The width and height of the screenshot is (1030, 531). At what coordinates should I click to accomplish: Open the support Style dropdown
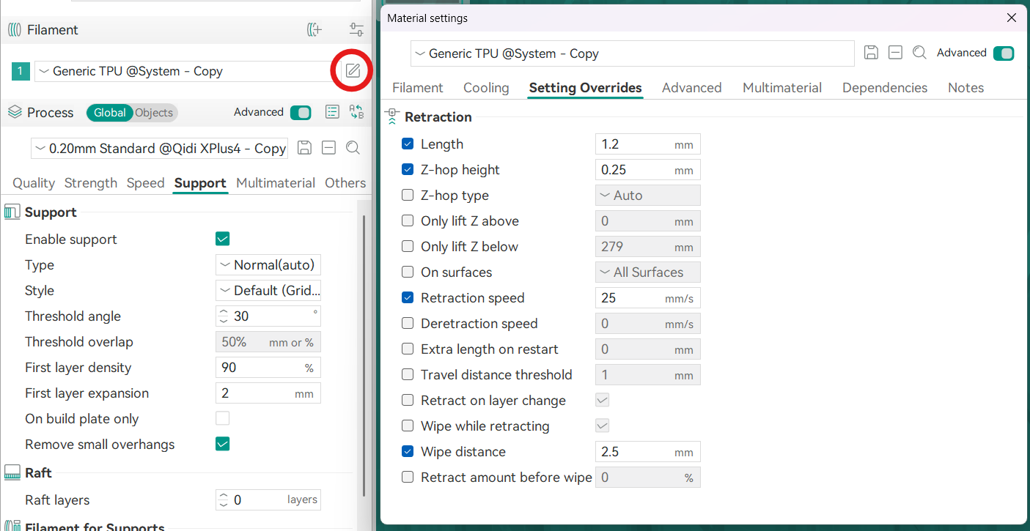click(268, 291)
